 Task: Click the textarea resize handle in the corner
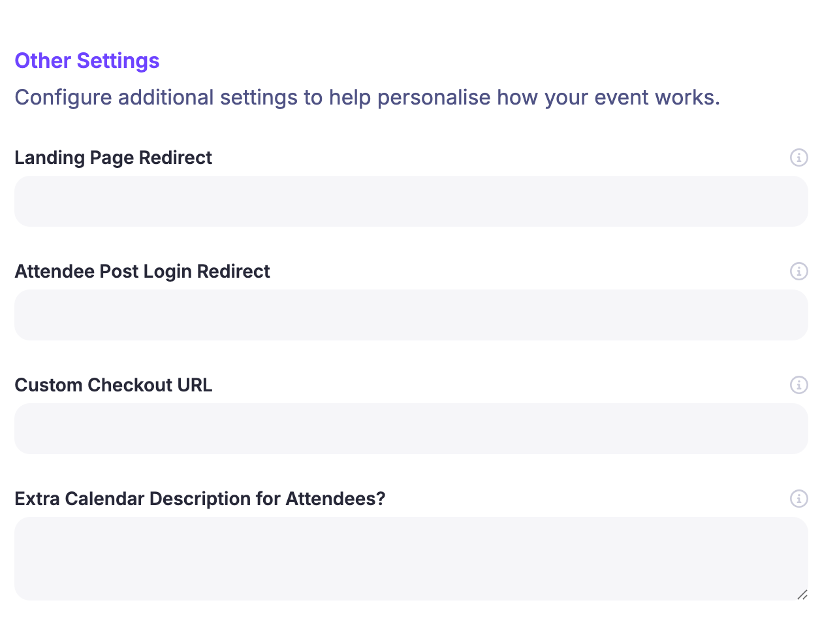point(802,595)
